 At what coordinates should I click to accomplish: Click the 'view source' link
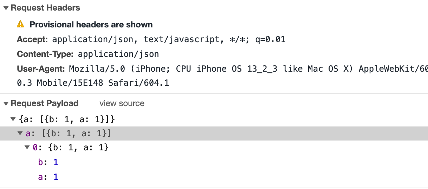pos(122,103)
